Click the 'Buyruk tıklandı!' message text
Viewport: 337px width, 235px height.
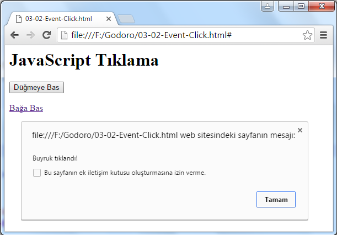(55, 158)
